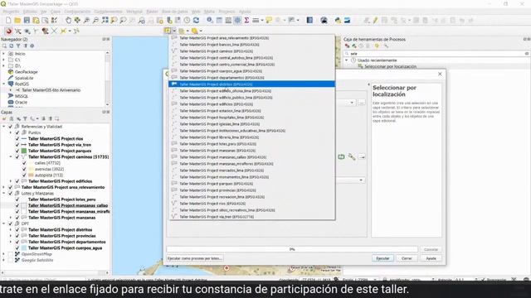Click the PostGIS elephant icon in Navegador
The image size is (531, 298).
click(11, 84)
